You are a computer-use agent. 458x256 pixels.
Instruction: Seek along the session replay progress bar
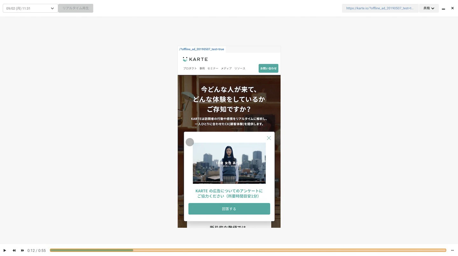(248, 250)
